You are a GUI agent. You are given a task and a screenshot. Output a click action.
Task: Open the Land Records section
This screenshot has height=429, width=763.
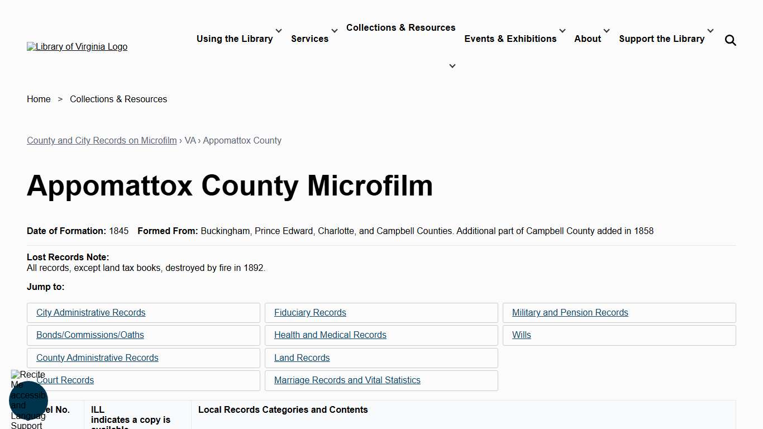(x=302, y=357)
